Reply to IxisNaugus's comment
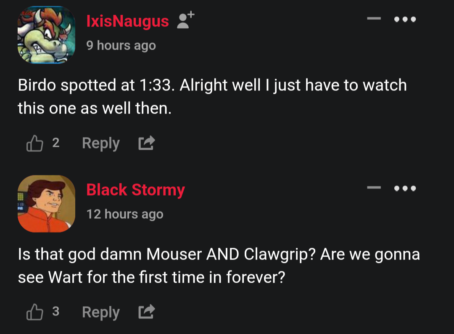 (x=101, y=143)
